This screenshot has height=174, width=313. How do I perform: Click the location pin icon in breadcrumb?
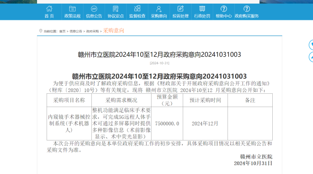pos(41,31)
